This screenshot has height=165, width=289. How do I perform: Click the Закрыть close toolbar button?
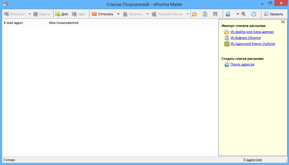coord(273,14)
